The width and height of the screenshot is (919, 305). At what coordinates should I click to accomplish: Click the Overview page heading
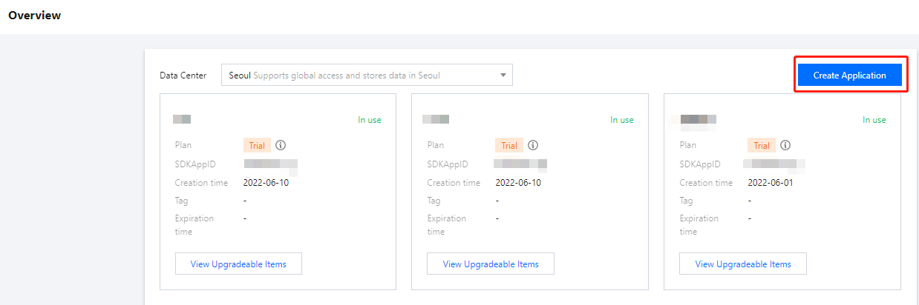point(35,16)
